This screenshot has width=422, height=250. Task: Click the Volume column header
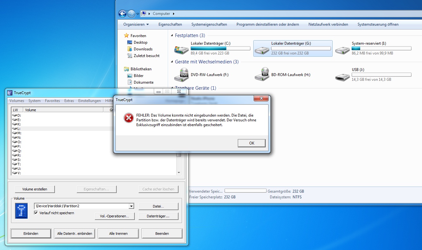[63, 110]
